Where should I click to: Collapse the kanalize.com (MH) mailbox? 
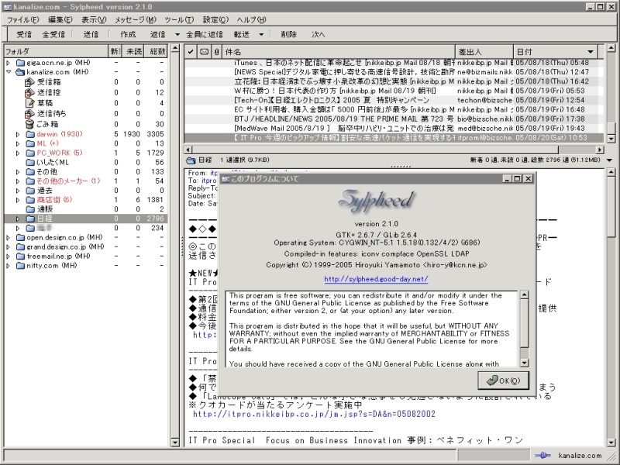coord(9,72)
